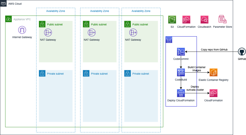Click 'NAT Gateway' text in first zone
Image resolution: width=246 pixels, height=135 pixels.
click(48, 40)
